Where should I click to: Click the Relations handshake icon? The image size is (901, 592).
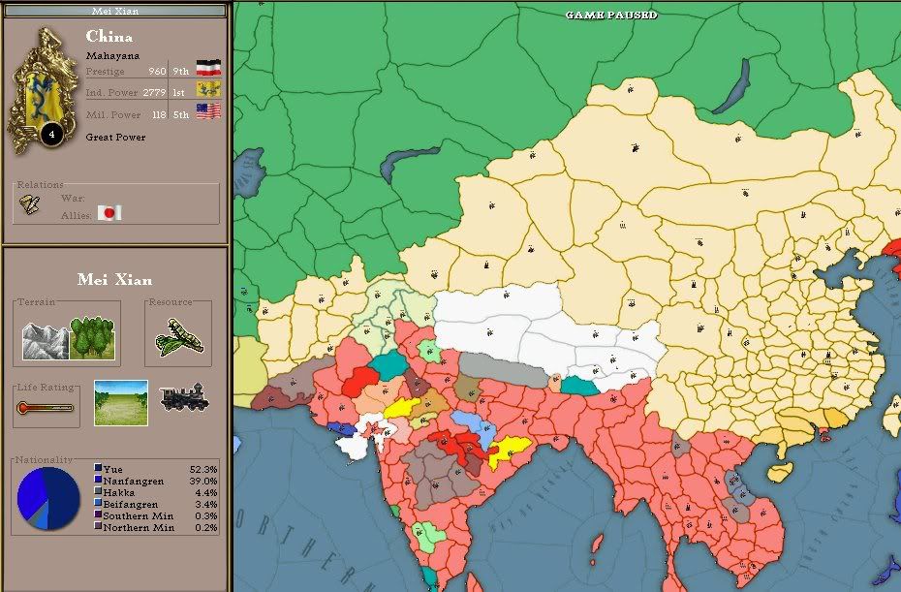click(31, 204)
